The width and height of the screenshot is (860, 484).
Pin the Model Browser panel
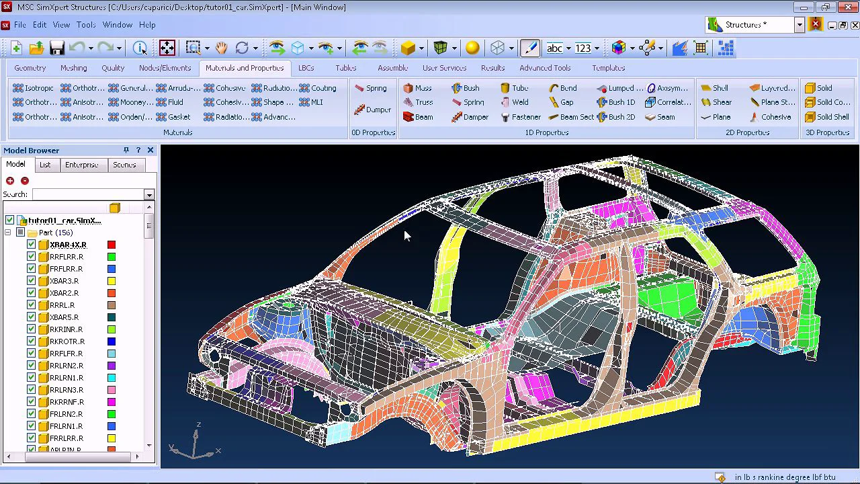coord(126,151)
